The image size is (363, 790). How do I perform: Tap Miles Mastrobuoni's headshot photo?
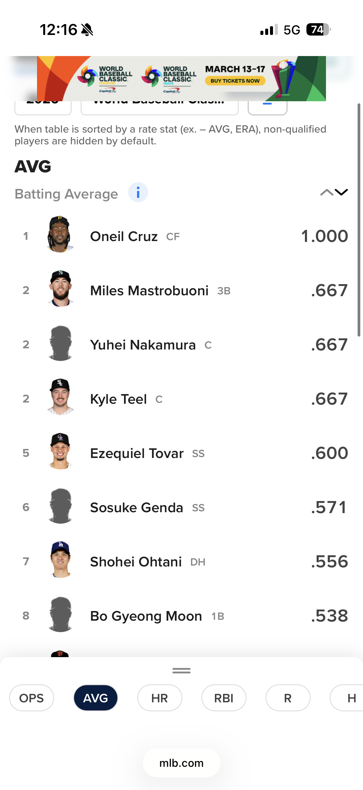pos(60,289)
